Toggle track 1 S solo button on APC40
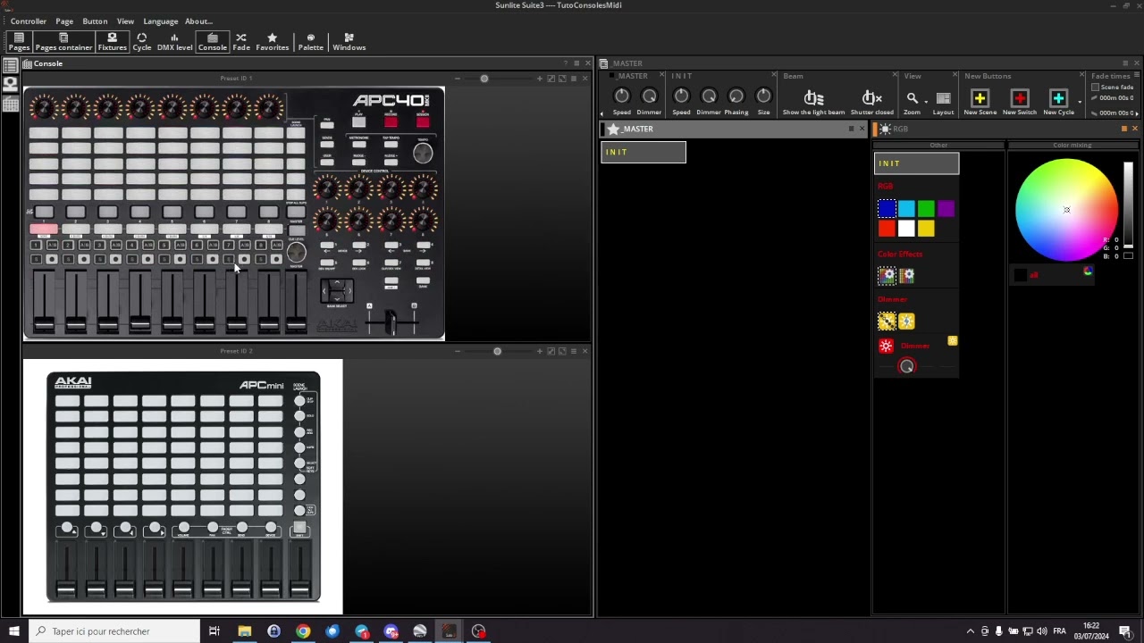This screenshot has width=1144, height=643. (x=36, y=259)
